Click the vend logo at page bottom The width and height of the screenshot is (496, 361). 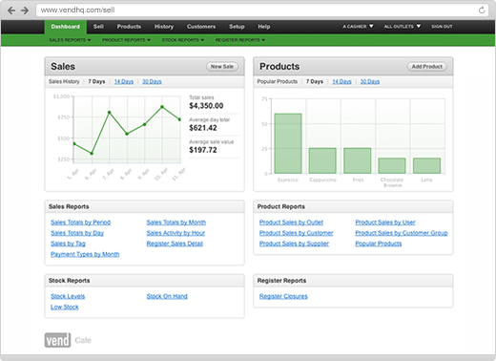point(57,340)
